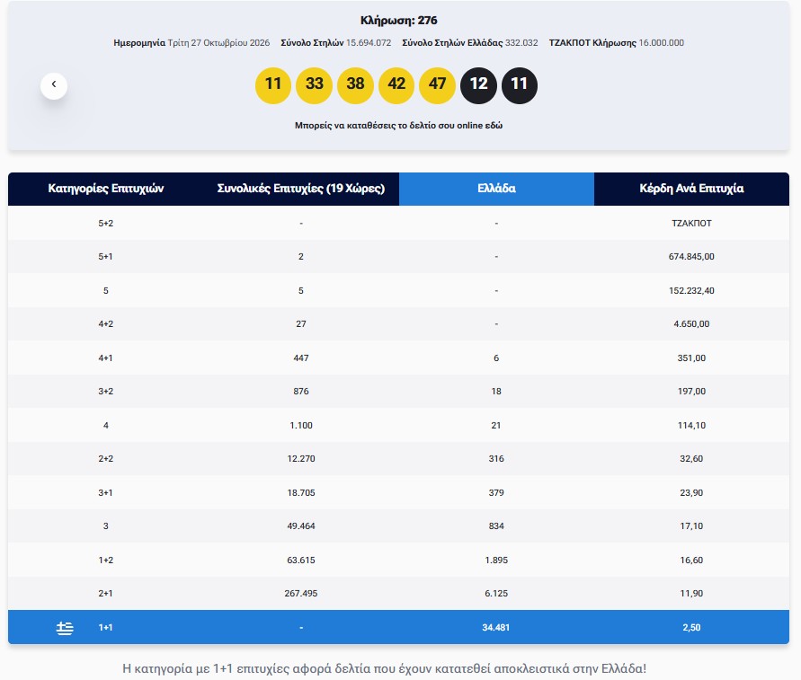Click winnings value 16,60
The width and height of the screenshot is (801, 680).
(691, 560)
